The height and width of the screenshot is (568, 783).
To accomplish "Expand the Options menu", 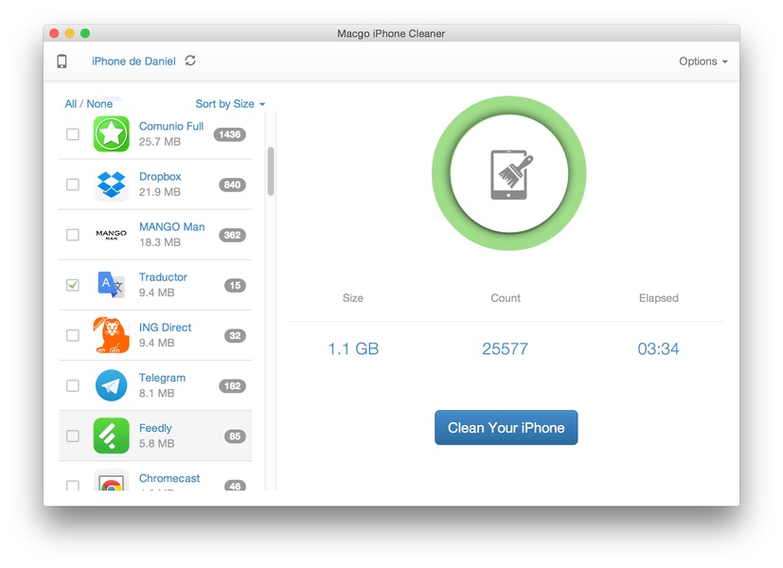I will click(x=703, y=62).
